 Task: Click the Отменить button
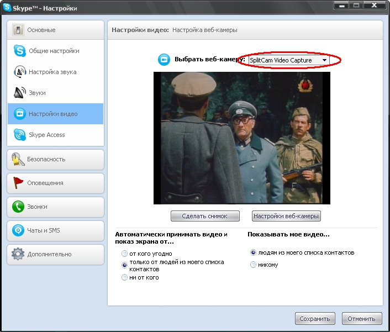click(x=362, y=319)
